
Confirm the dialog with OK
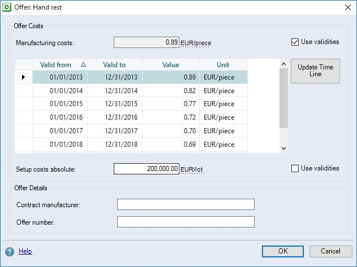click(283, 251)
